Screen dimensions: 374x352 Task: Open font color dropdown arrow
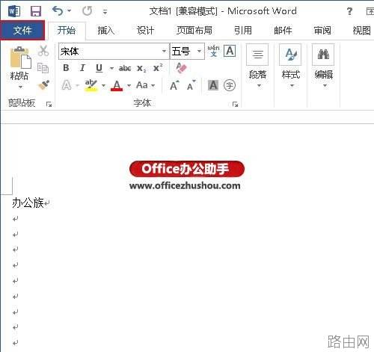point(129,85)
